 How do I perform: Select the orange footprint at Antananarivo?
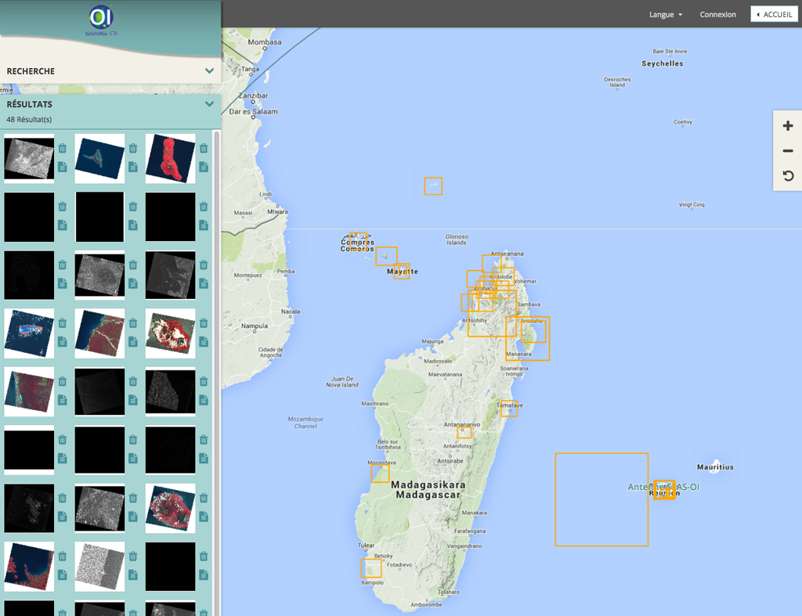coord(464,433)
